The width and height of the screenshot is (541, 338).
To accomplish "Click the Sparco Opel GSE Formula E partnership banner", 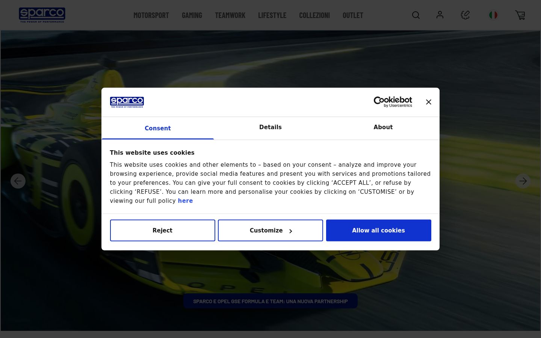I will coord(270,301).
